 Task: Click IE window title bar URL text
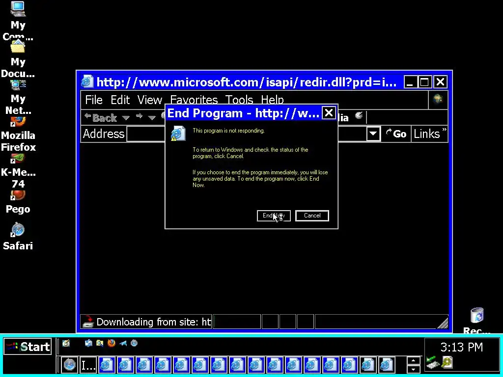click(246, 82)
